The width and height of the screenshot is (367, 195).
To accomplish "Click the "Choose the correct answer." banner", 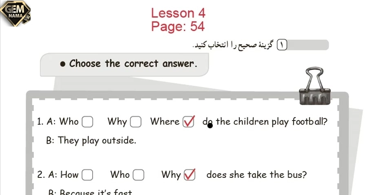I will (133, 64).
